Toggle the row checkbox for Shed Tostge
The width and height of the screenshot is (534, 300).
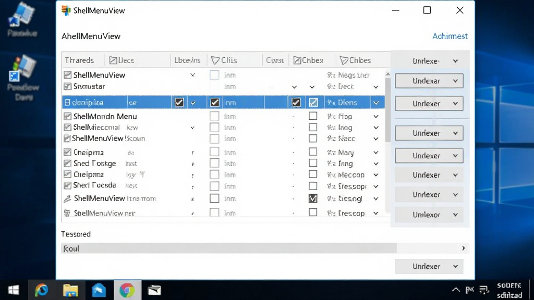click(x=67, y=163)
